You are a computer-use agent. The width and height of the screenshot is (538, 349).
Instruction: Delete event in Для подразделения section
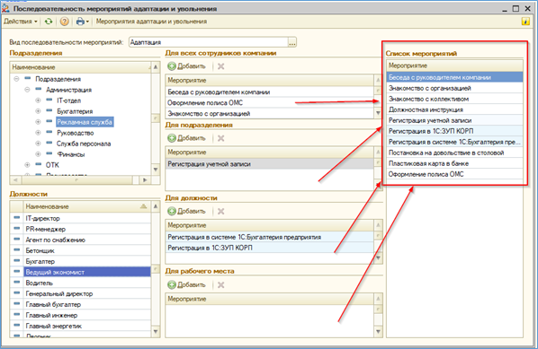(221, 138)
